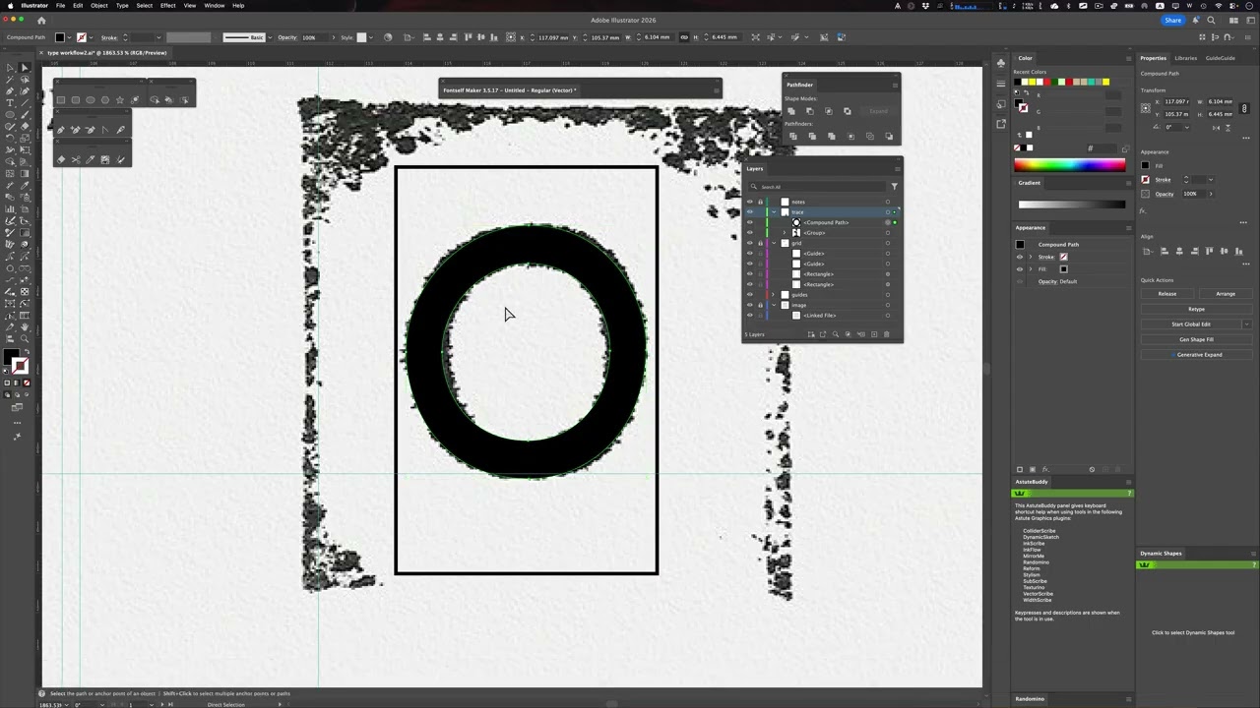
Task: Toggle Fill visibility eye in Appearance panel
Action: [1020, 269]
